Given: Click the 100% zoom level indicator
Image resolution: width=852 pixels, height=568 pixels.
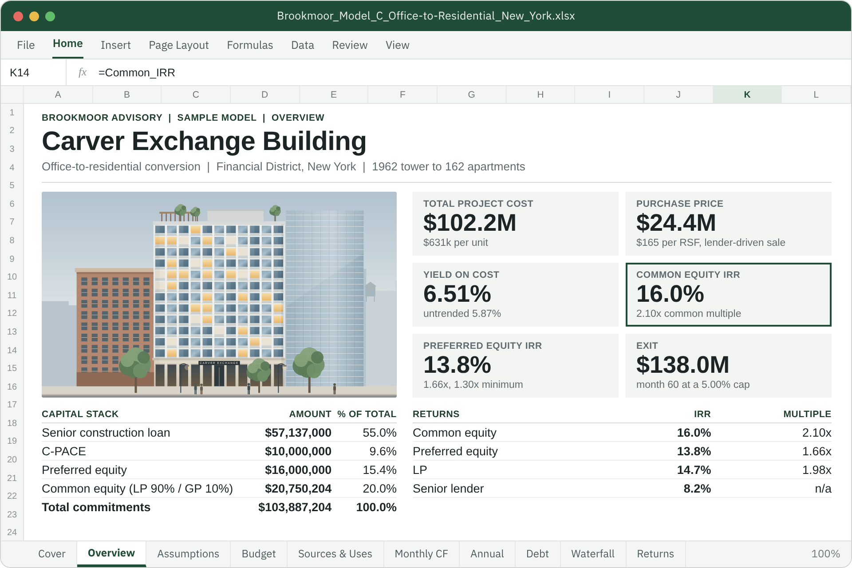Looking at the screenshot, I should [825, 553].
